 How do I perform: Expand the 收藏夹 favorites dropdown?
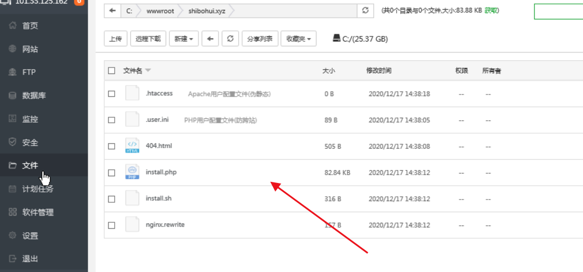point(299,39)
